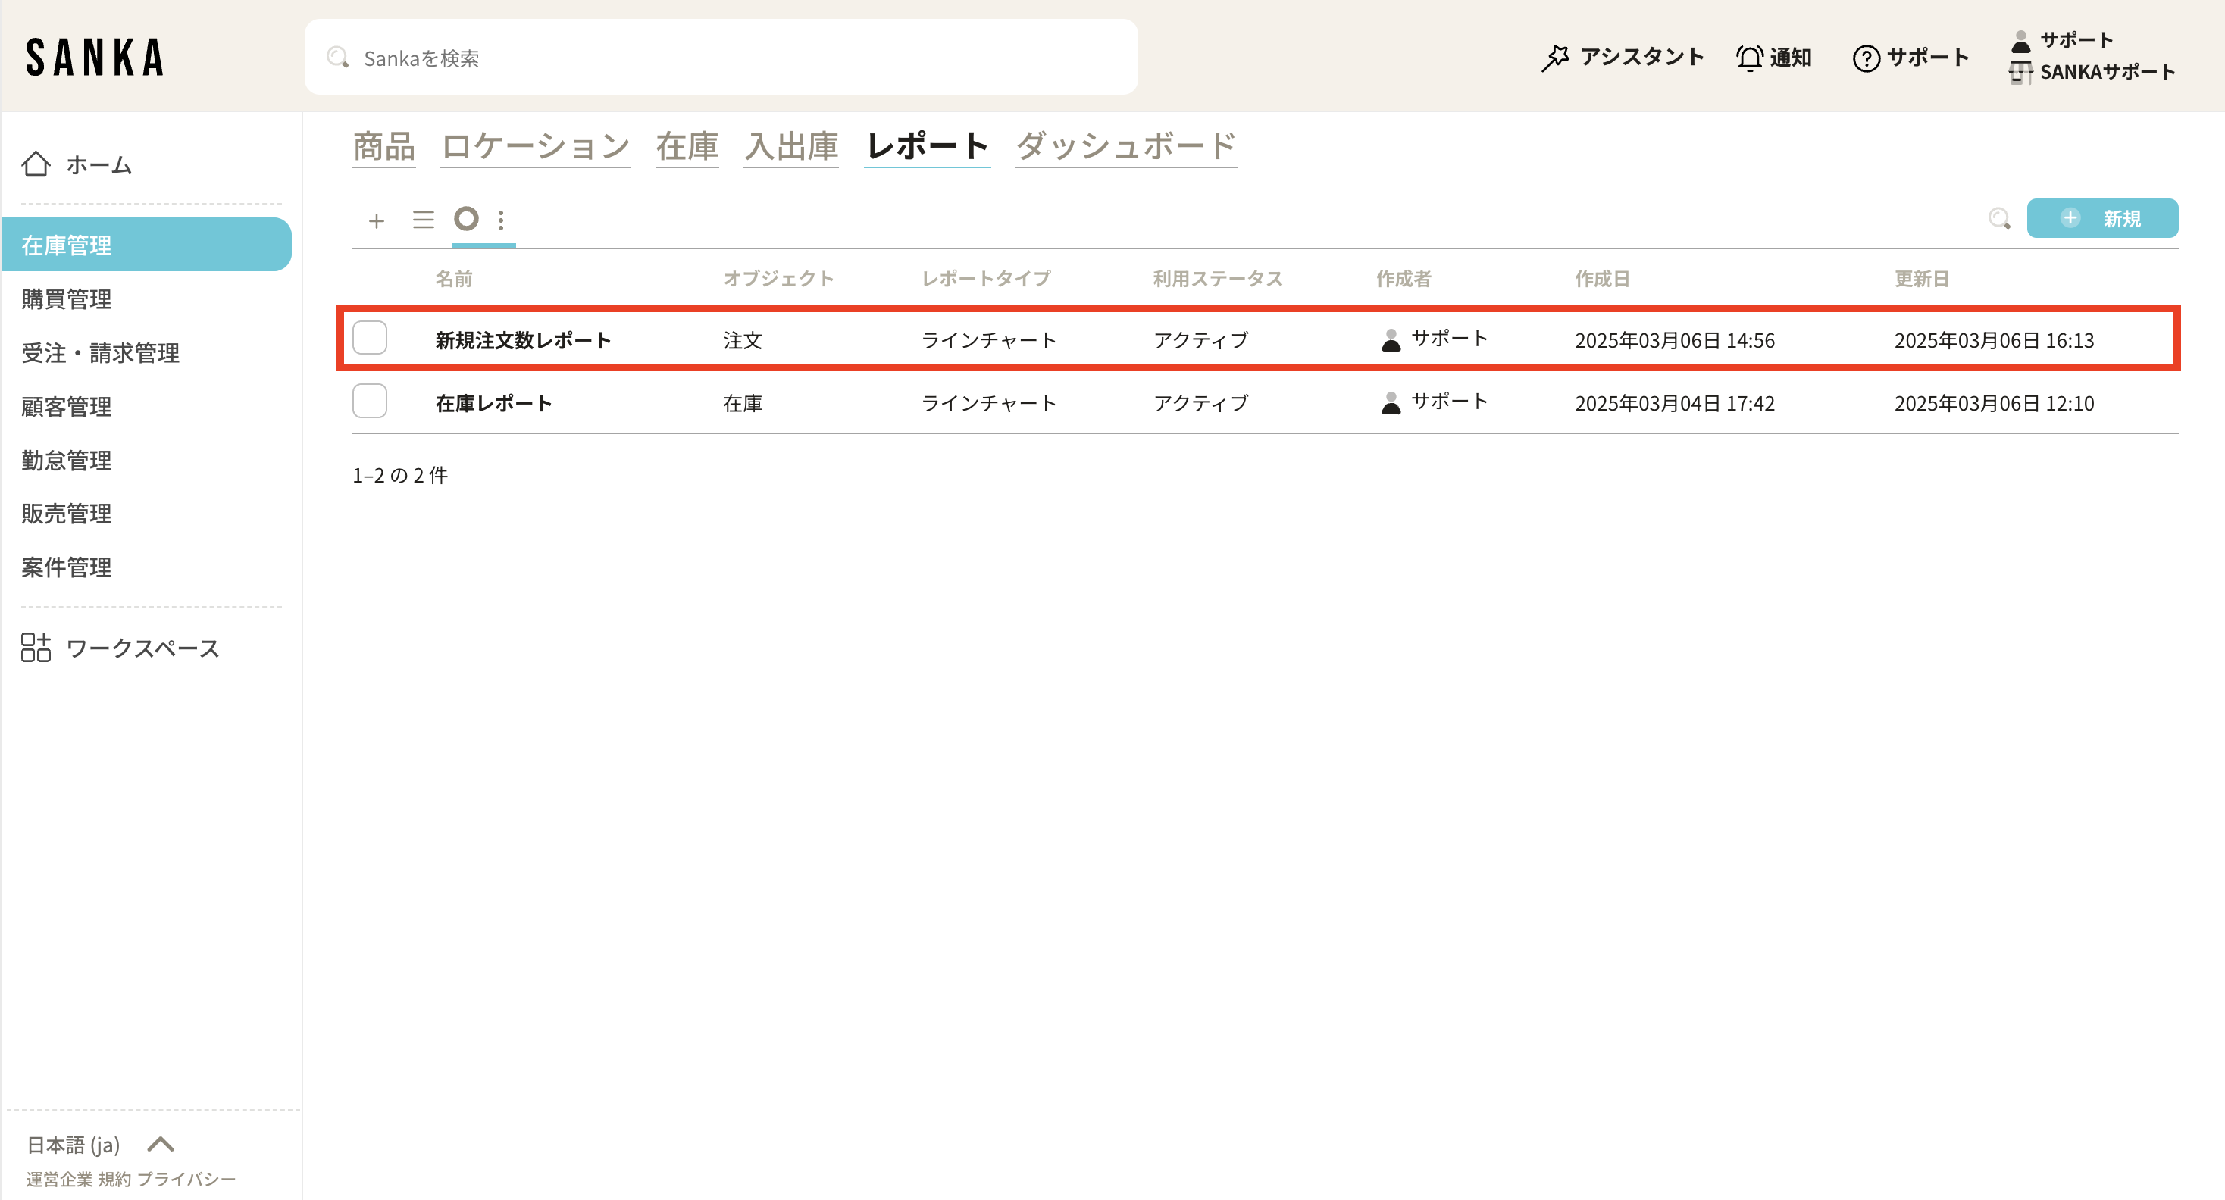Click the 新規 create button

point(2101,218)
